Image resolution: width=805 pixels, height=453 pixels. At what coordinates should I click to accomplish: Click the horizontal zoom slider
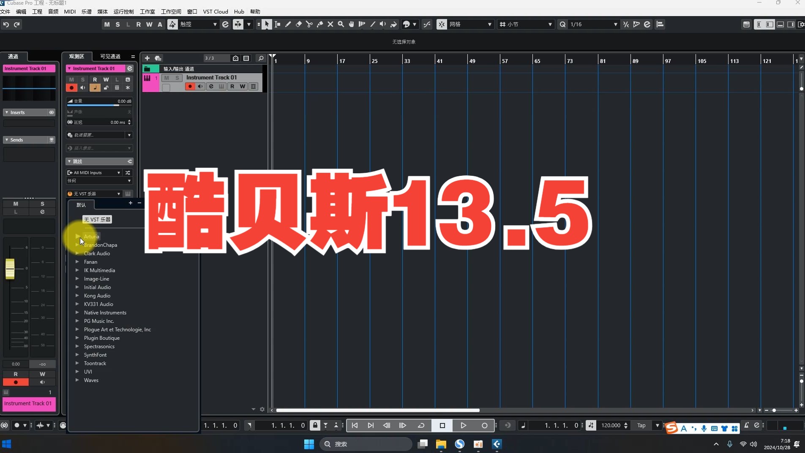click(x=781, y=410)
